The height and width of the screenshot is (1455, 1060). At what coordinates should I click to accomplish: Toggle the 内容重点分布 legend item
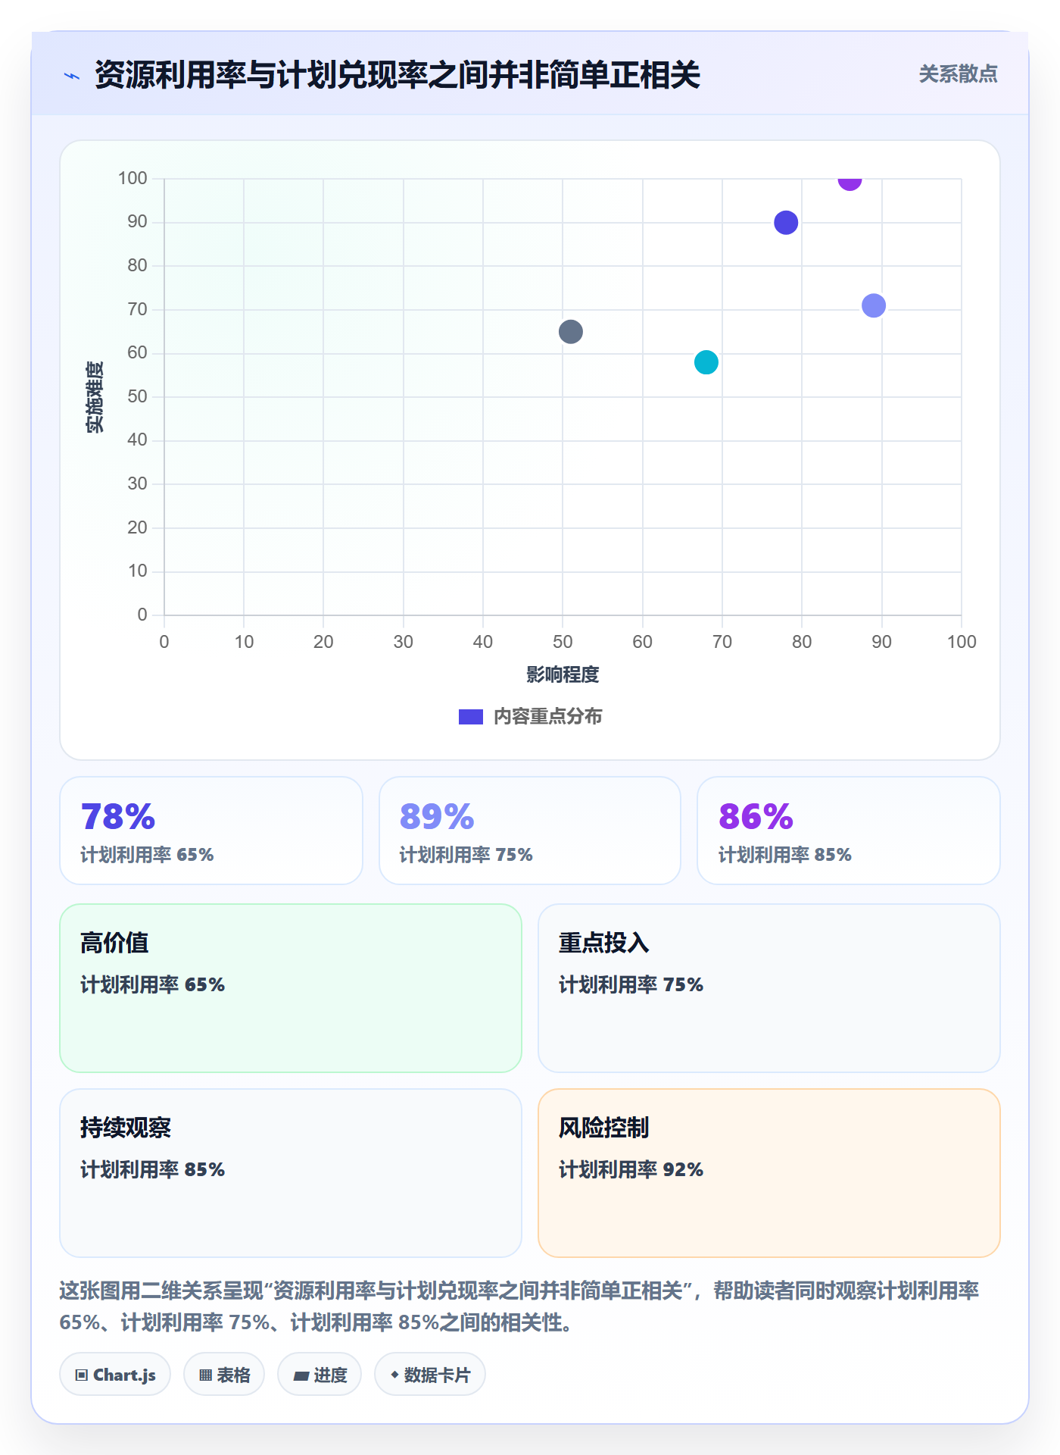pos(531,716)
